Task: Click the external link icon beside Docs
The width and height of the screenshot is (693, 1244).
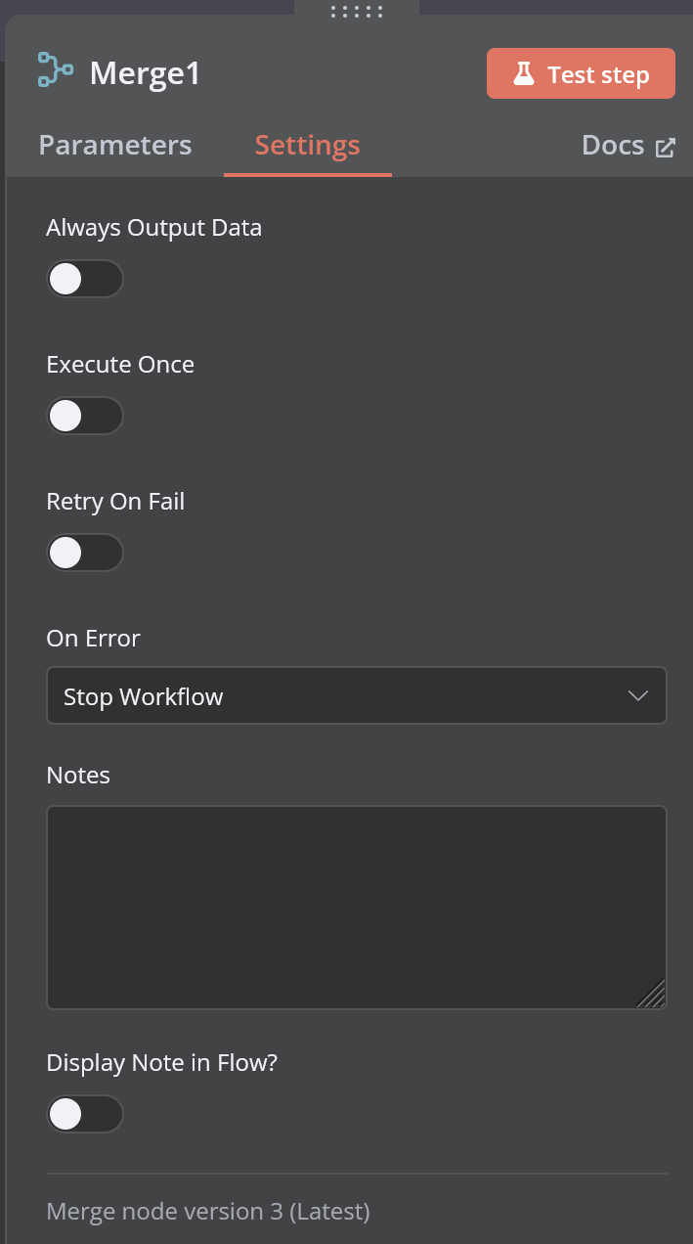Action: [x=666, y=148]
